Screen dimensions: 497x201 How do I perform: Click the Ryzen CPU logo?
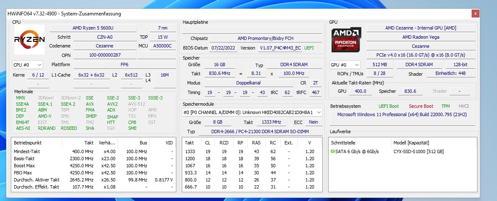(x=30, y=40)
